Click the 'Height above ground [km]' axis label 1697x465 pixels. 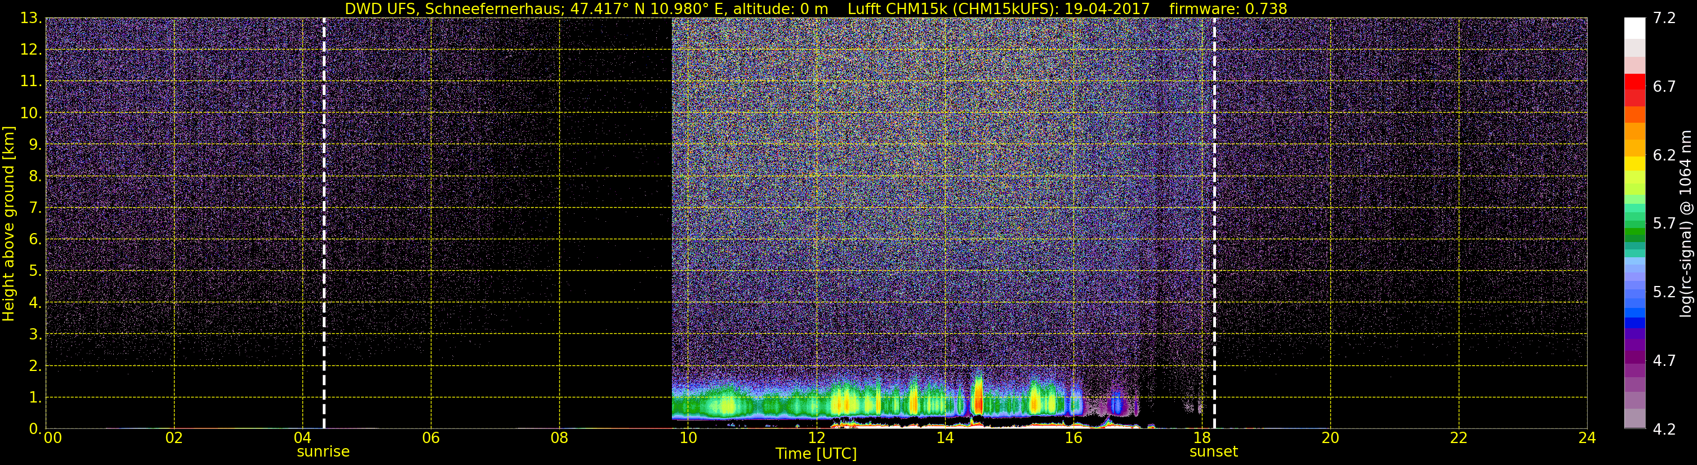point(8,224)
